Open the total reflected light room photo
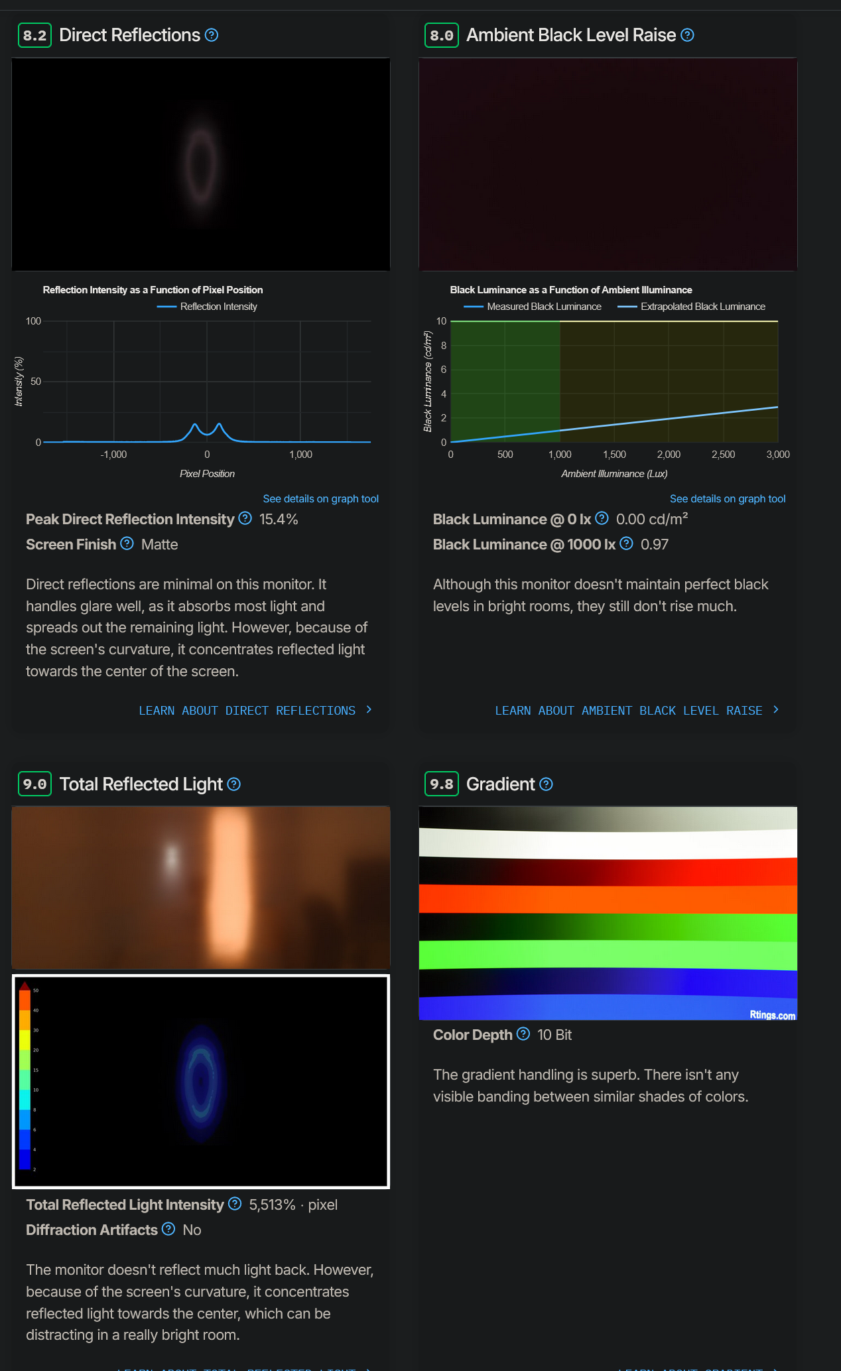Screen dimensions: 841x1371 click(201, 888)
